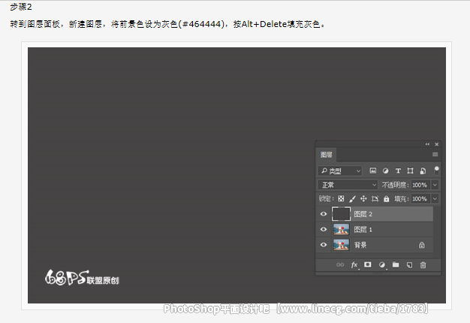This screenshot has height=323, width=470.
Task: Create a new layer icon
Action: pos(409,265)
